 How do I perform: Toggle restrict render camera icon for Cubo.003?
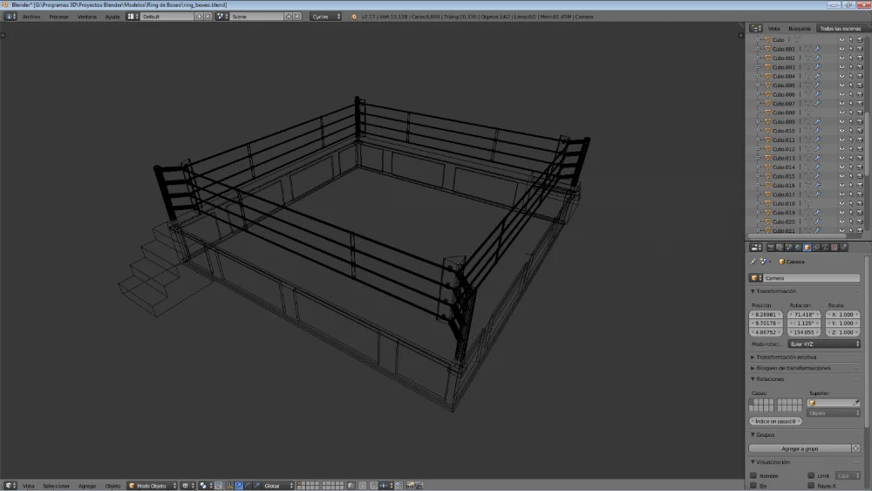pyautogui.click(x=859, y=67)
